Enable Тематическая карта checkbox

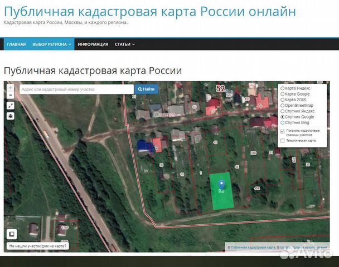[282, 141]
